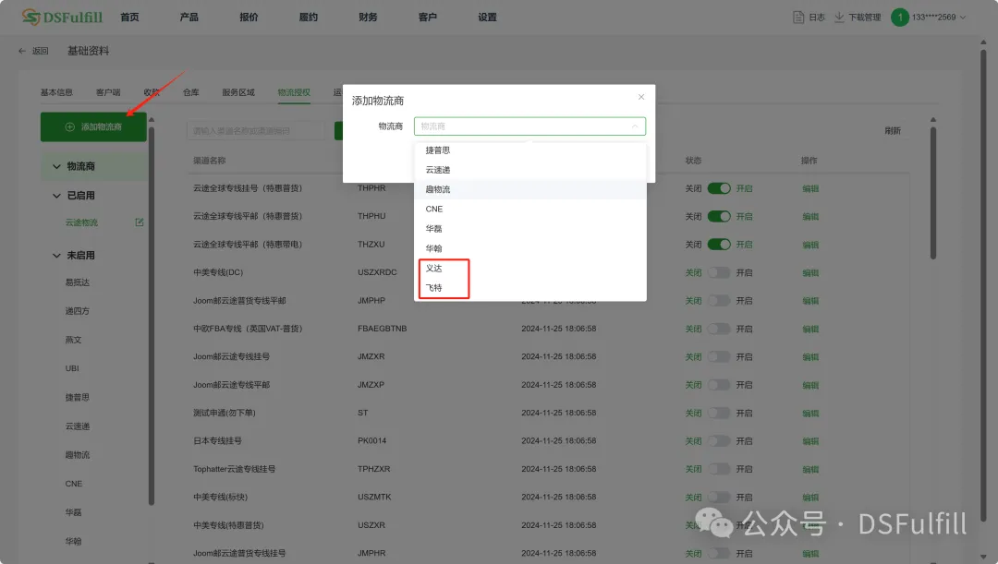
Task: Switch to the 仓库 tab
Action: click(191, 93)
